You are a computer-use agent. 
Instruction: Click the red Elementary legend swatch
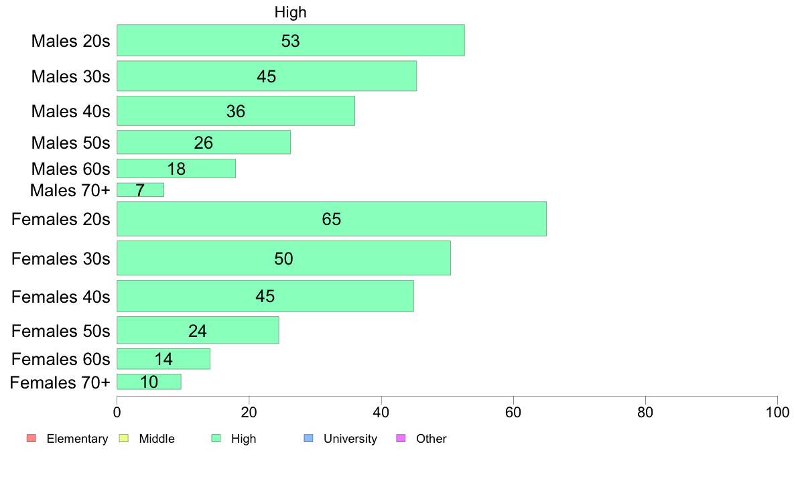coord(31,438)
